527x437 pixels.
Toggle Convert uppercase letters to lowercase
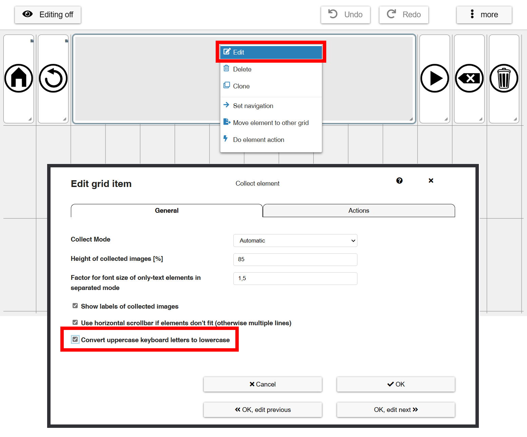click(75, 339)
